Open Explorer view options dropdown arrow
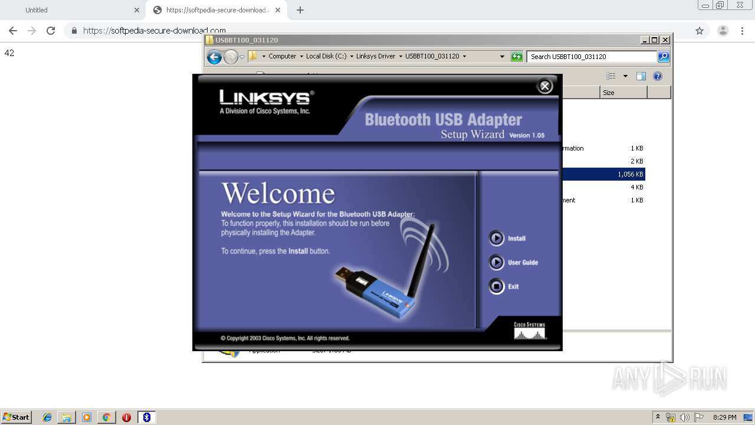The image size is (755, 425). click(x=625, y=76)
